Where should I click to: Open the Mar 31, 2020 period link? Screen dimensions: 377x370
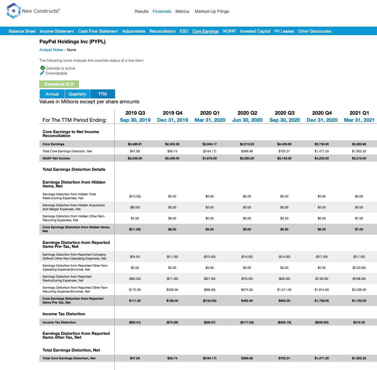point(210,120)
